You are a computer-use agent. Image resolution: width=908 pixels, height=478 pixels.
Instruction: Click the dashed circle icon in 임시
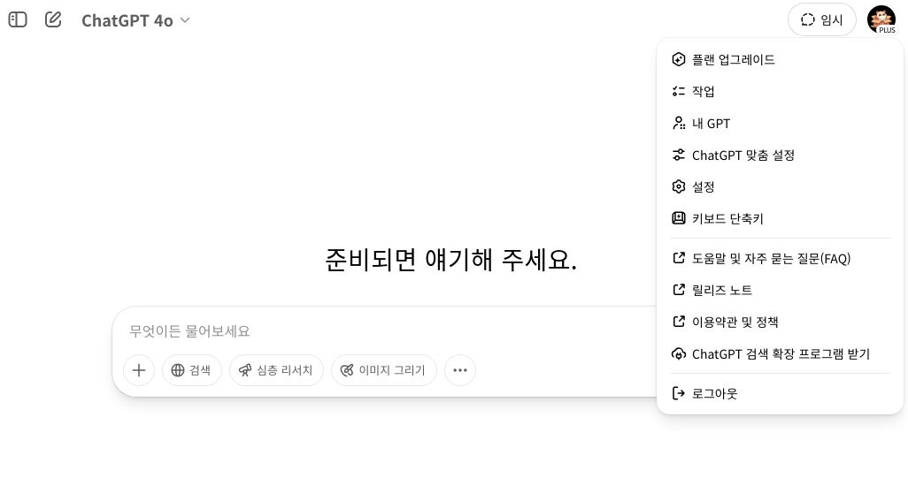808,19
